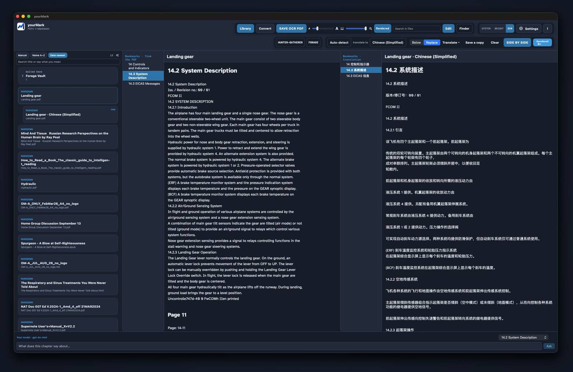
Task: Click Save a copy
Action: [475, 42]
